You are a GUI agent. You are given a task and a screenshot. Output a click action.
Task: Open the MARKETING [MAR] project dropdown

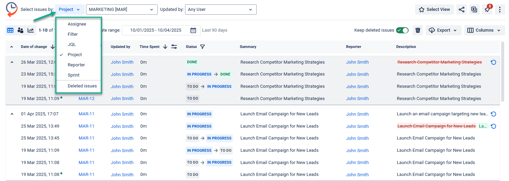[122, 10]
